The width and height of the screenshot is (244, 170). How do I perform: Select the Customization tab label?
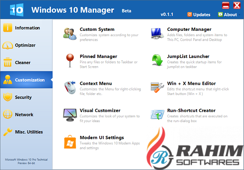tap(30, 80)
